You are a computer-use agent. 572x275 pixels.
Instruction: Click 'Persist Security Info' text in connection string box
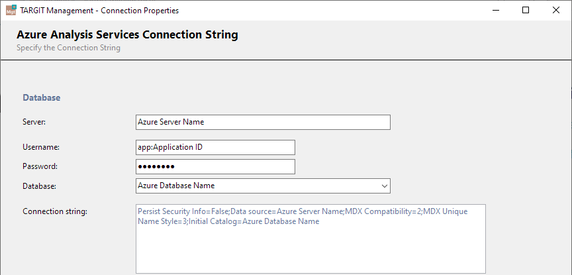coord(165,211)
